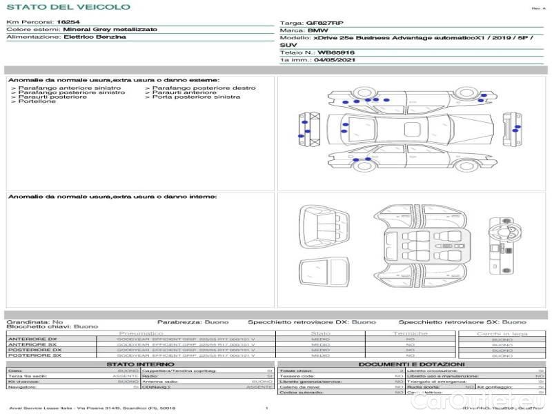Select the "Km Percorsi: 18254" line
This screenshot has height=414, width=552.
pos(43,22)
